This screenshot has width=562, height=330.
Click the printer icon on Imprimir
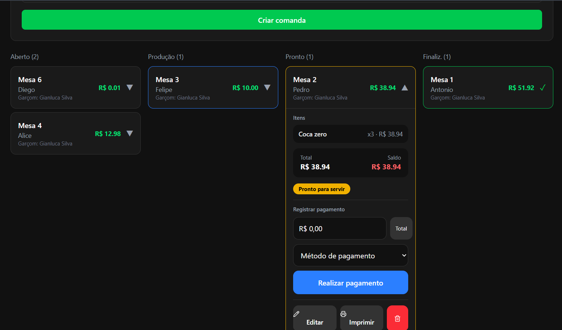tap(343, 314)
